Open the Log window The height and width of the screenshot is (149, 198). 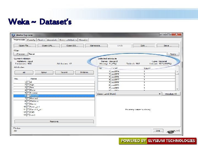pyautogui.click(x=158, y=131)
